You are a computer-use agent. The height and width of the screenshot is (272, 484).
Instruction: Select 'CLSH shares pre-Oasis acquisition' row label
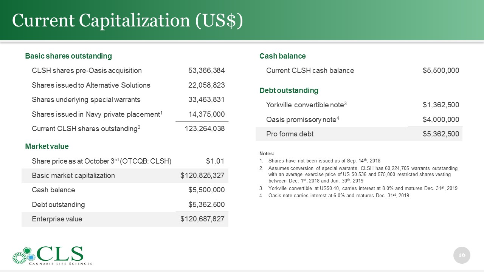(x=87, y=70)
